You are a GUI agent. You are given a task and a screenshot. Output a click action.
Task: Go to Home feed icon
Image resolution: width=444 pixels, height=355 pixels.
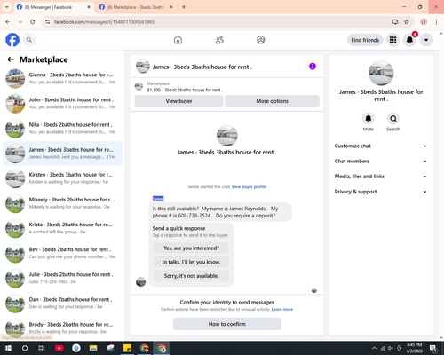pos(178,40)
